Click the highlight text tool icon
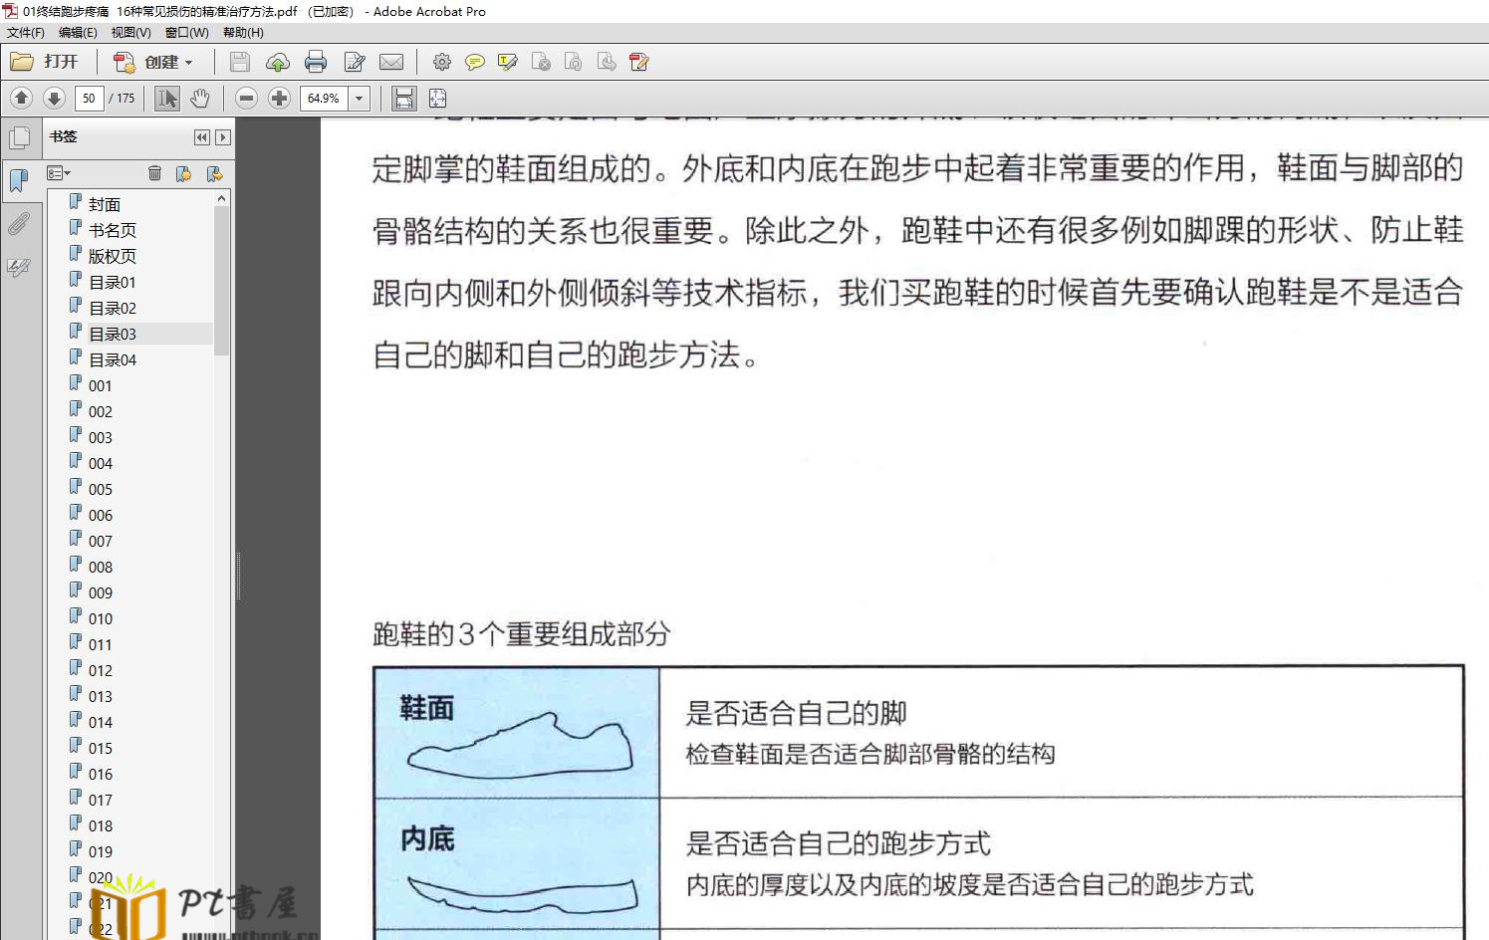Viewport: 1489px width, 940px height. click(x=508, y=62)
